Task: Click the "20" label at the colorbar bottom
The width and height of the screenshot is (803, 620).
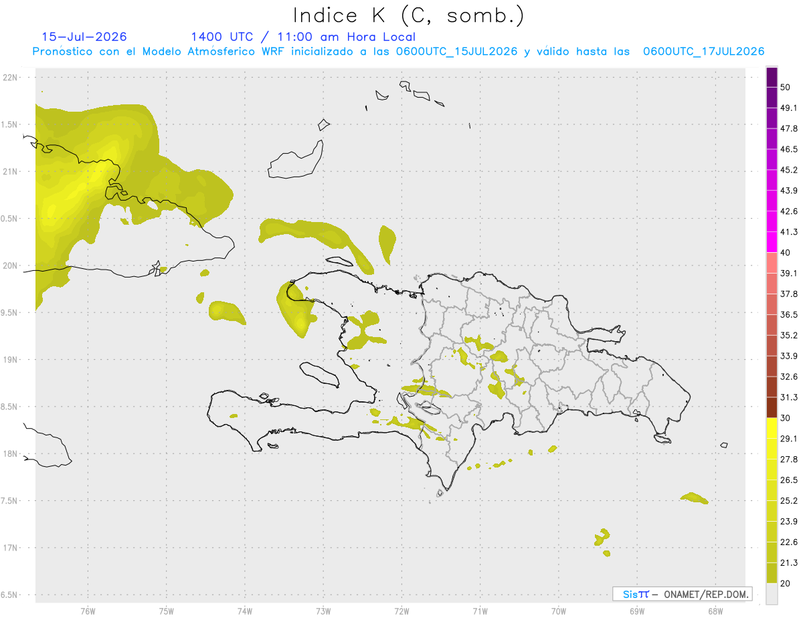Action: point(786,584)
